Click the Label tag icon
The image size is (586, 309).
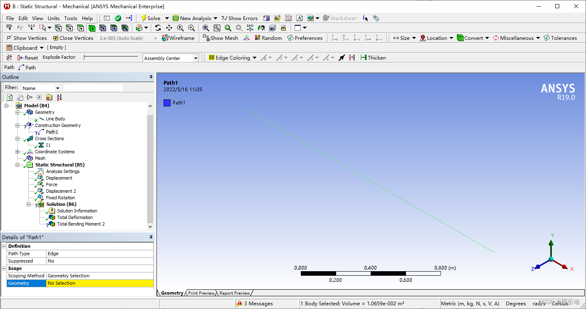click(x=376, y=18)
